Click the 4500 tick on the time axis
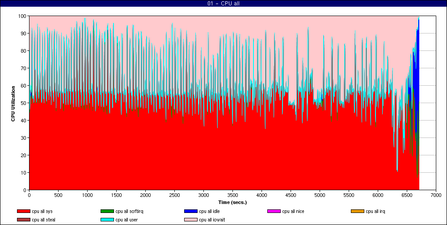The height and width of the screenshot is (225, 447). point(291,196)
